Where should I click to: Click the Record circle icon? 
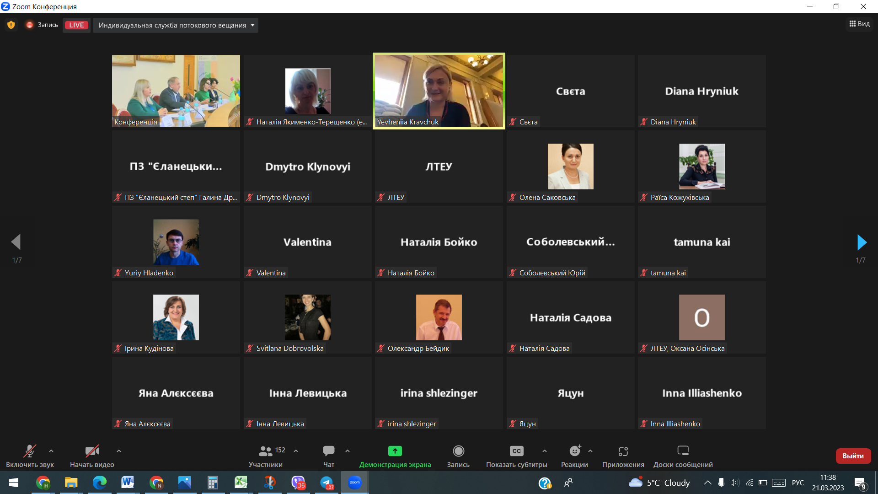coord(458,451)
